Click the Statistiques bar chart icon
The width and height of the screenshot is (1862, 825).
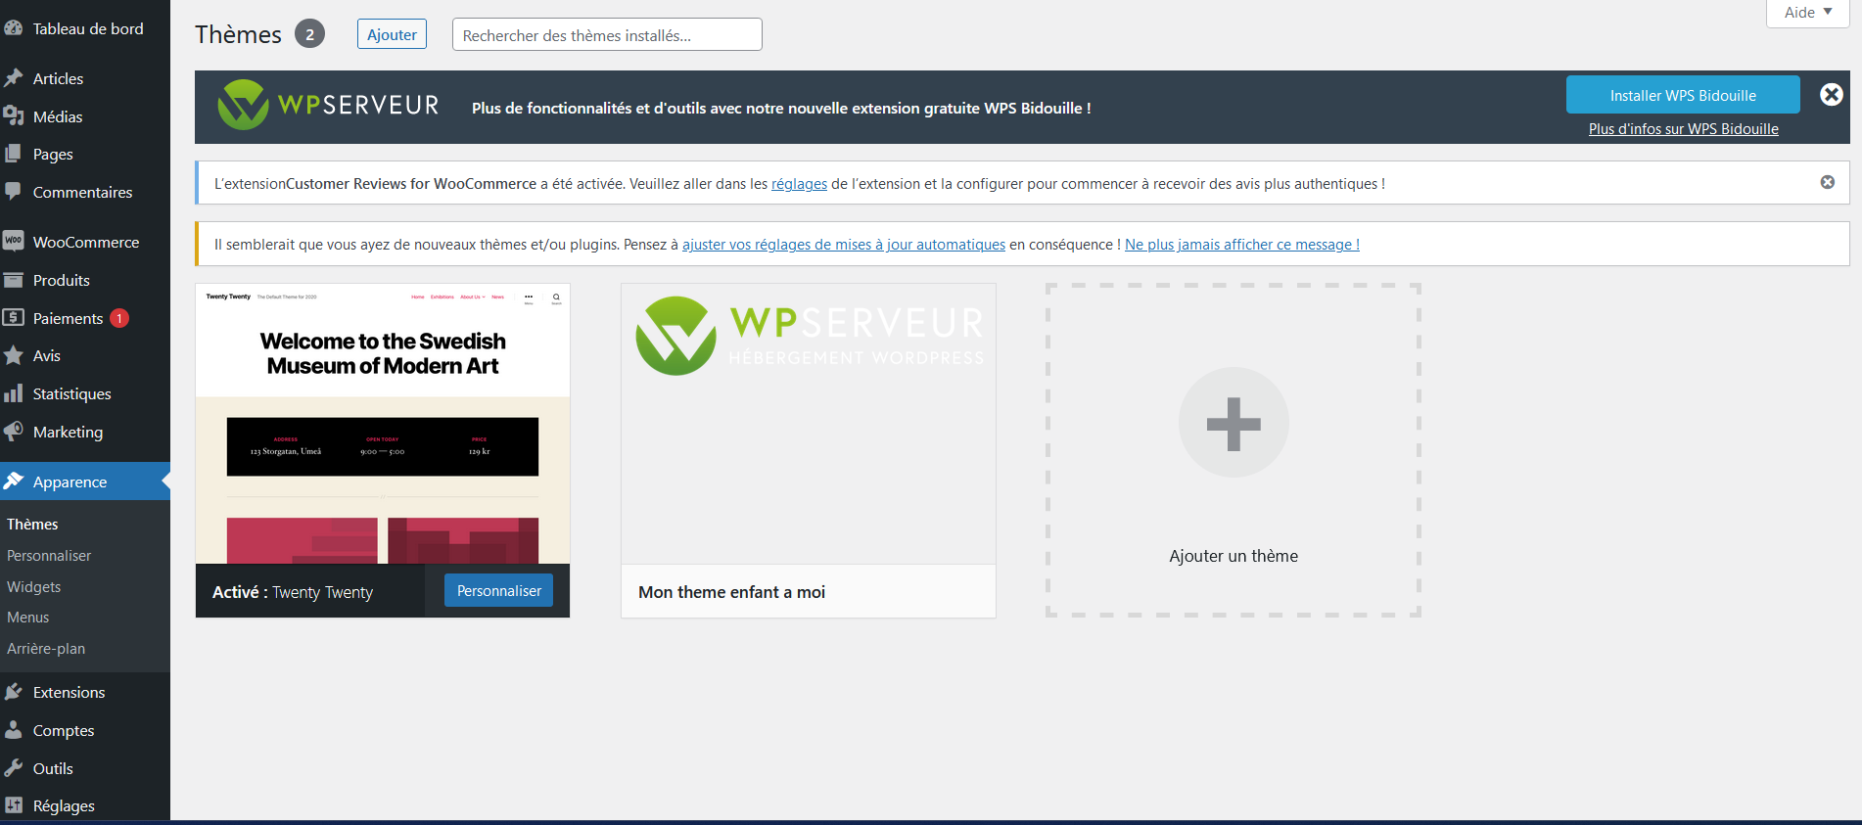click(13, 393)
